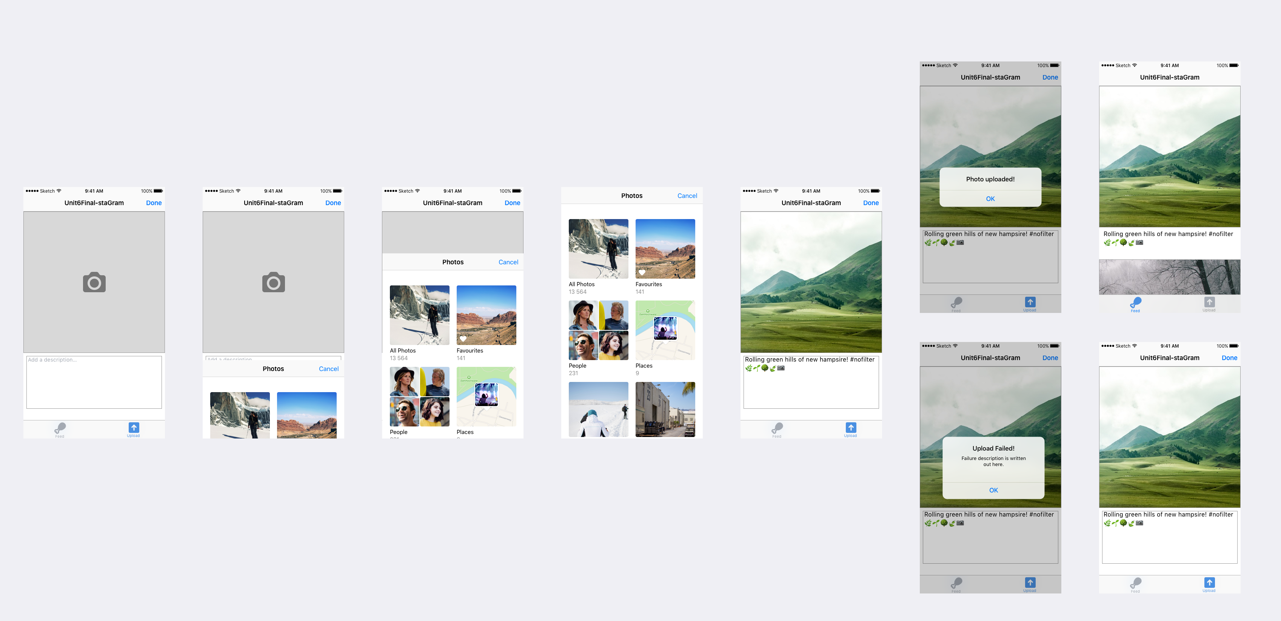Viewport: 1281px width, 621px height.
Task: Tap Done on the 'Photo uploaded!' screen
Action: coord(1050,78)
